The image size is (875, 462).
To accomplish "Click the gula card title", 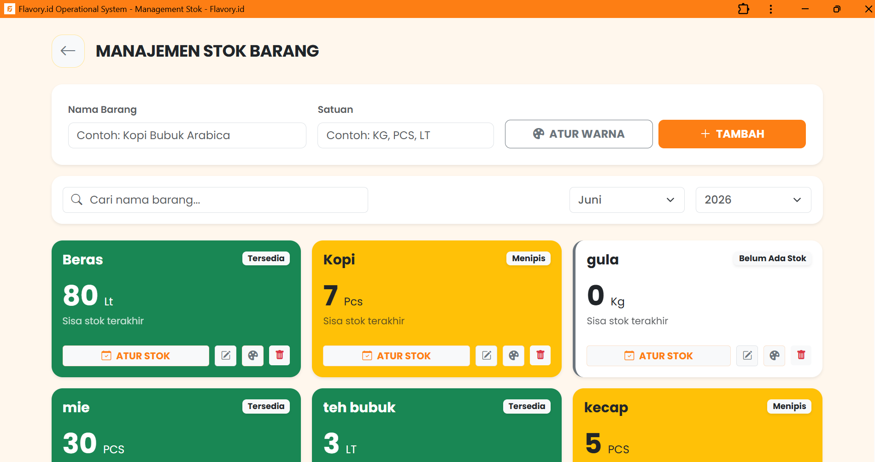I will (603, 260).
